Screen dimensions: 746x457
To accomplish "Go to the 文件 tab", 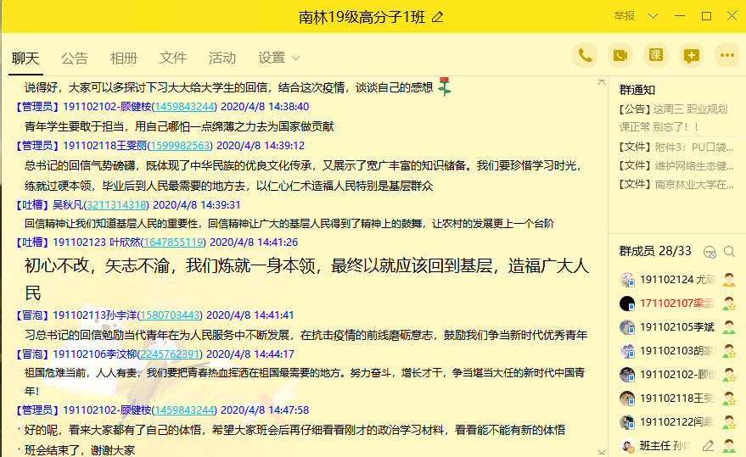I will tap(173, 58).
